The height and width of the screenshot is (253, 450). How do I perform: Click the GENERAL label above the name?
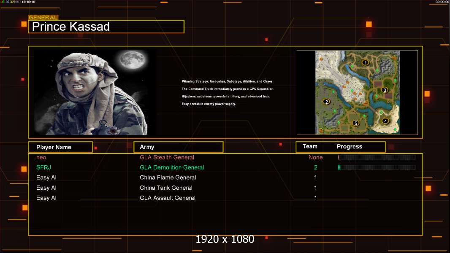coord(43,17)
